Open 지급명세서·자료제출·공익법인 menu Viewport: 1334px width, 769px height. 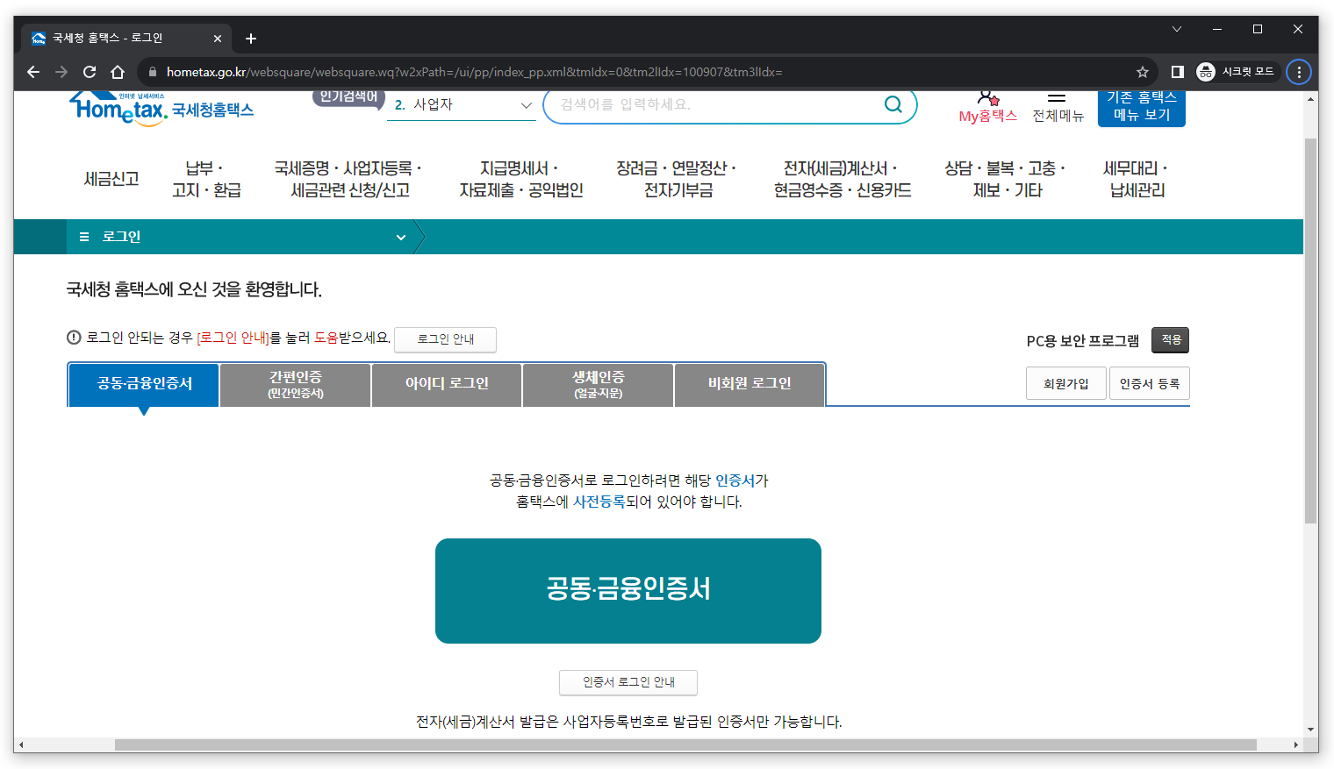521,179
